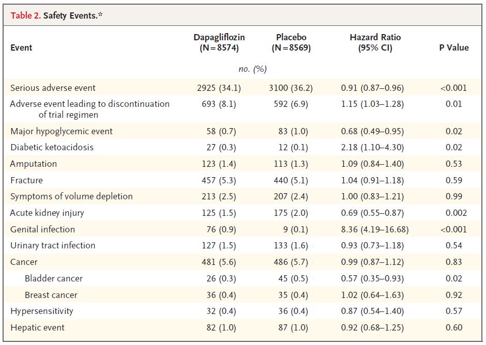Screen dimensions: 486x345
Task: Click the hazard ratio 8.36 (4.19–16.68) cell
Action: tap(375, 229)
